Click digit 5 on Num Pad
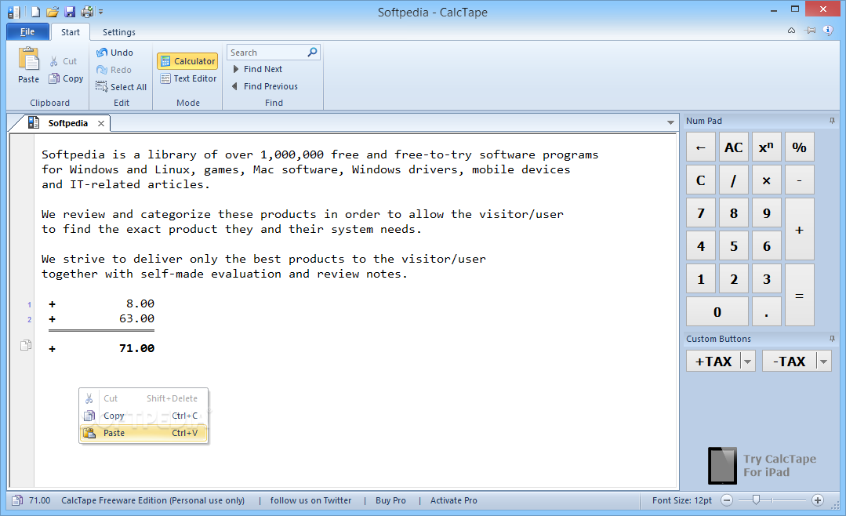The height and width of the screenshot is (516, 846). point(734,245)
